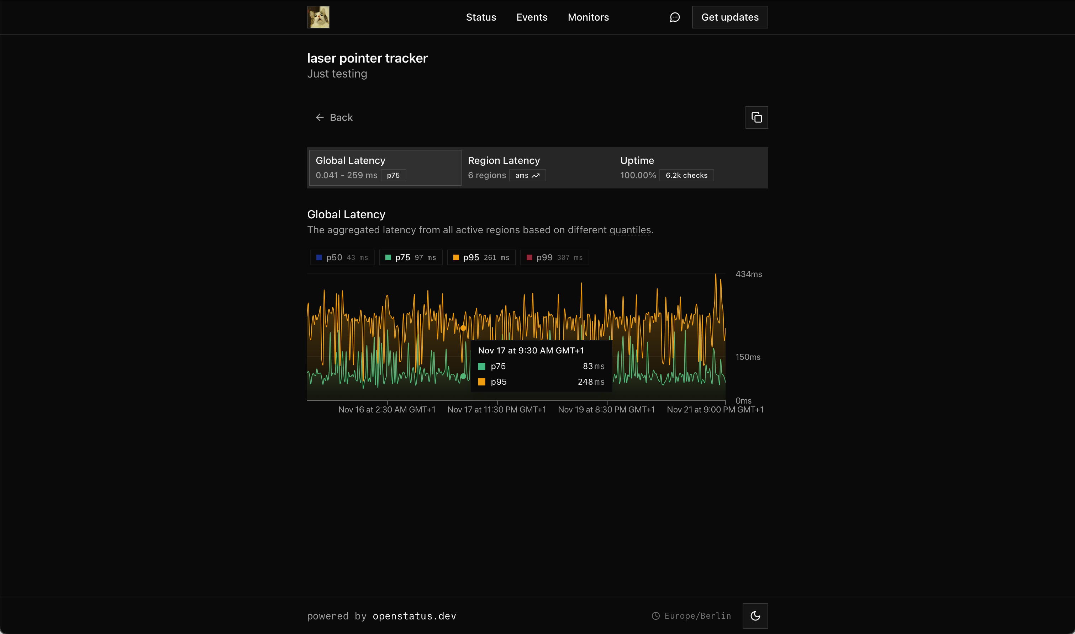The width and height of the screenshot is (1075, 634).
Task: Expand the 6.2k checks details badge
Action: coord(686,175)
